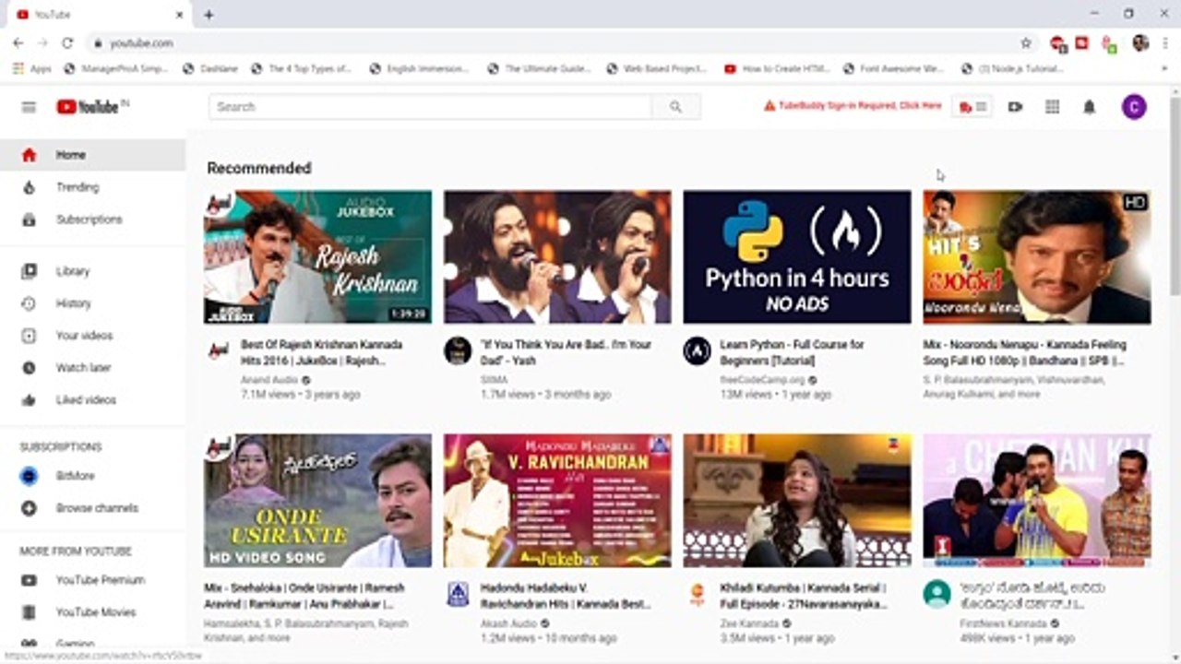Open the Dashlane bookmark
The width and height of the screenshot is (1181, 664).
210,68
